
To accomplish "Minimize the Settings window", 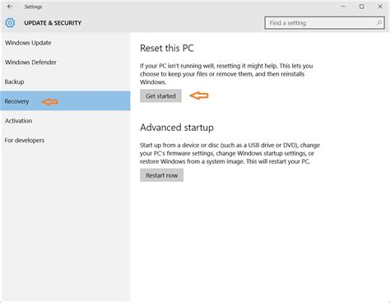I will coord(343,7).
